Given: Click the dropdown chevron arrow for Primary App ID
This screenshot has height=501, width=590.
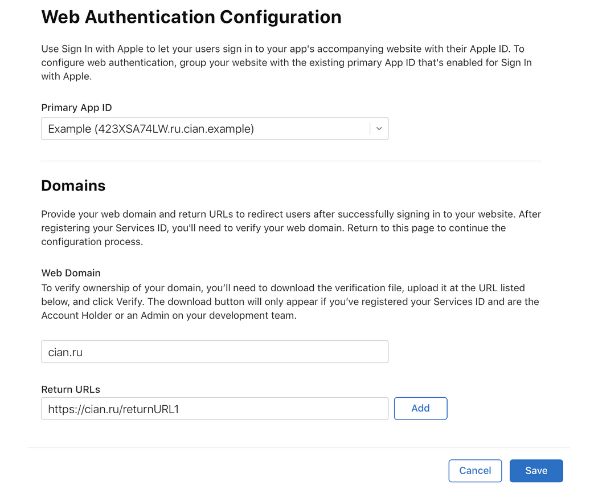Looking at the screenshot, I should 379,129.
